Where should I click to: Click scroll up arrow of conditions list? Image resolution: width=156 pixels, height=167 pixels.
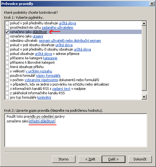[144, 23]
